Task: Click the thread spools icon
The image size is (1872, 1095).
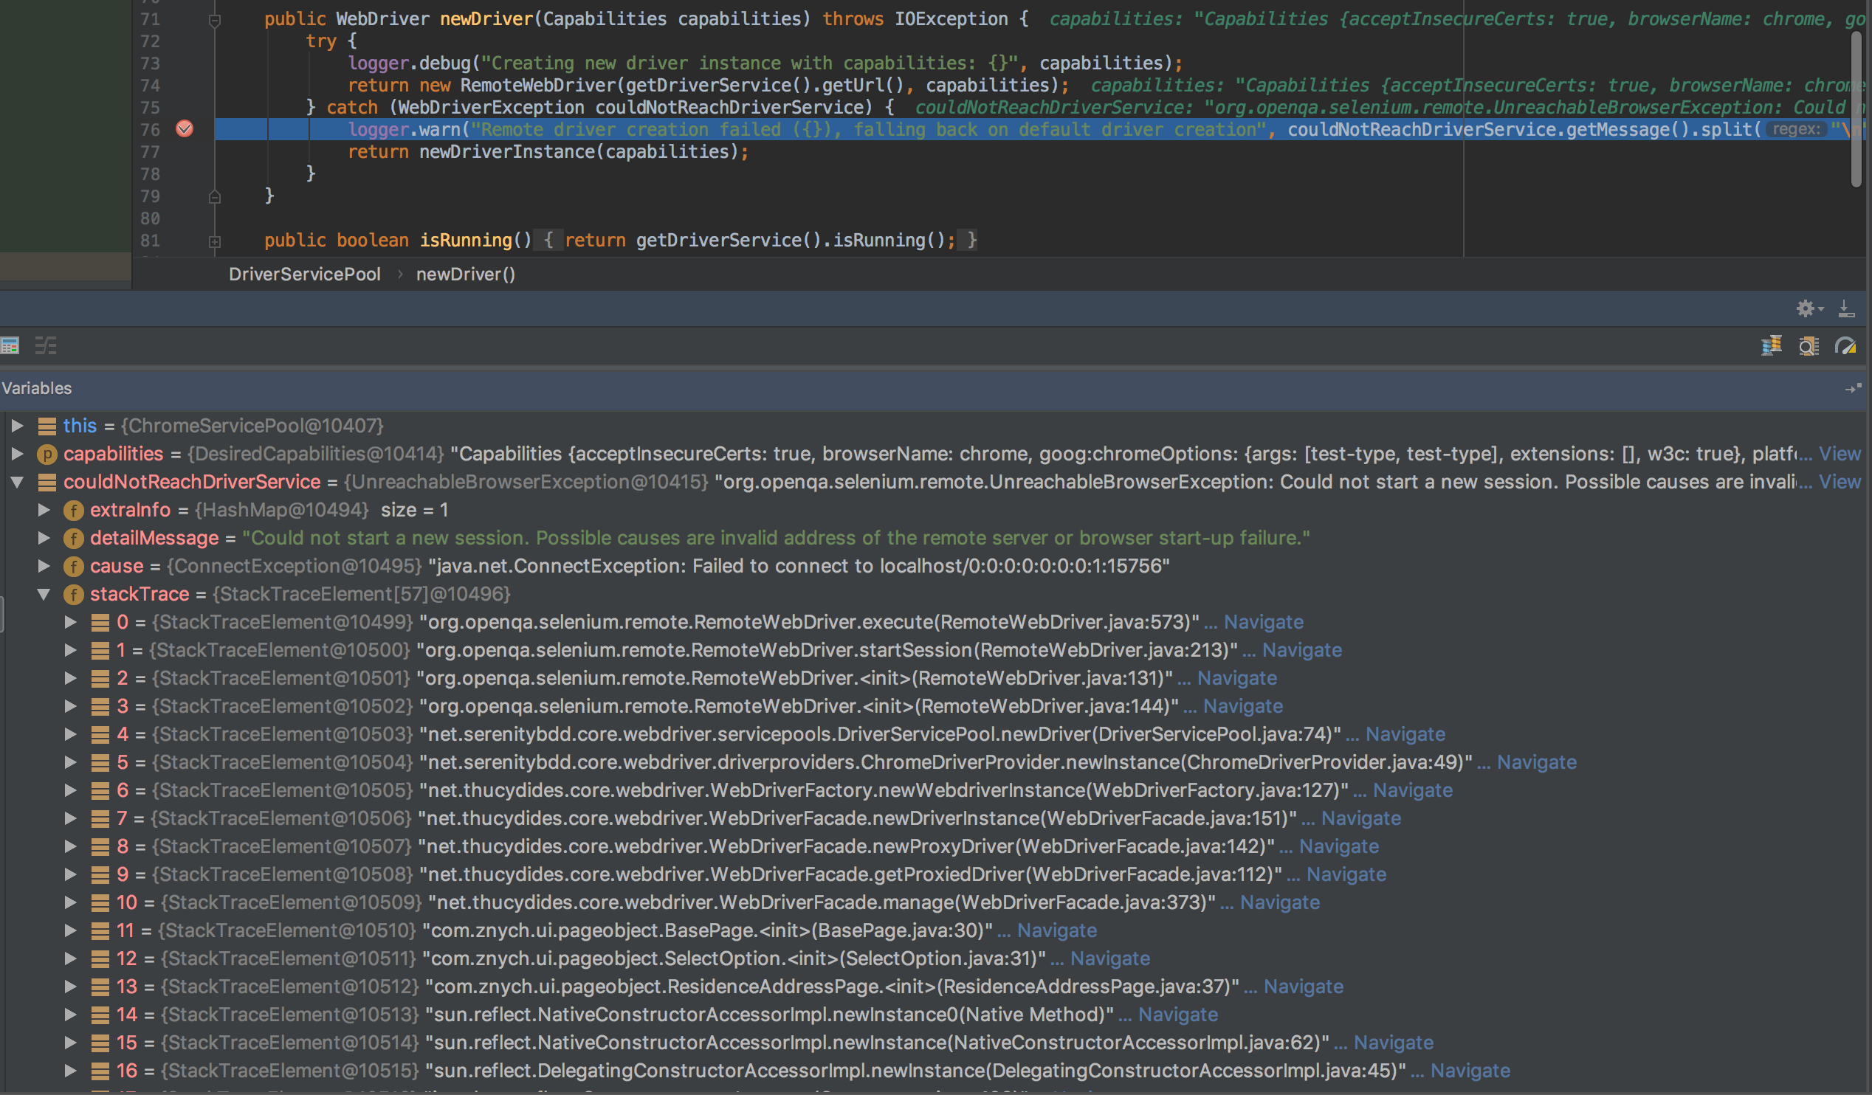Action: point(1772,346)
